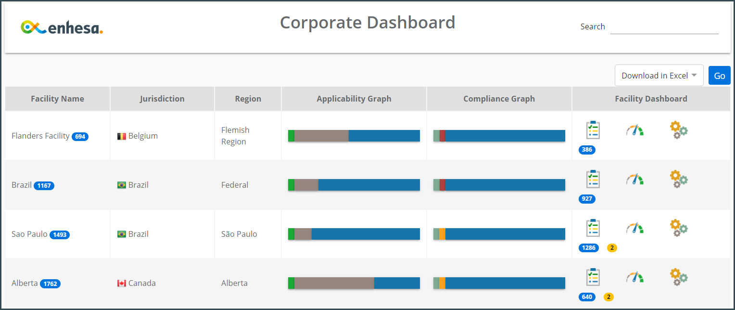Open the Flanders Facility checklist icon
Viewport: 735px width, 310px height.
pyautogui.click(x=593, y=130)
